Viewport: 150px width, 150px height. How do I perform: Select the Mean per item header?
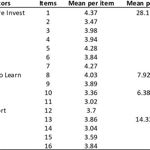91,3
